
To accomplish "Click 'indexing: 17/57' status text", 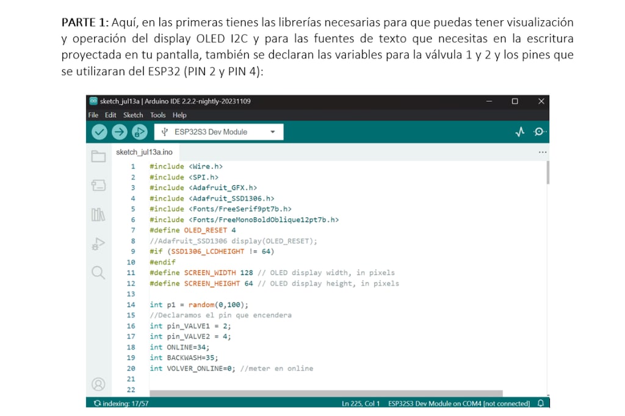I will (x=126, y=403).
